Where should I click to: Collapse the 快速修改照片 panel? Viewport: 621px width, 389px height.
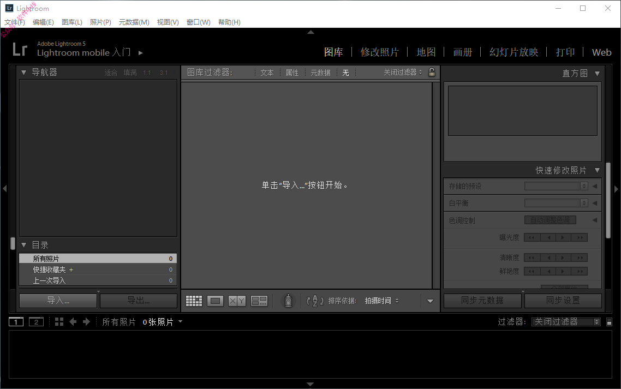(597, 170)
